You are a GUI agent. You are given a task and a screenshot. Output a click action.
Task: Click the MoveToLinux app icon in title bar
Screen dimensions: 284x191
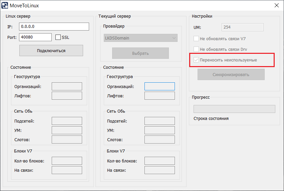(5, 5)
